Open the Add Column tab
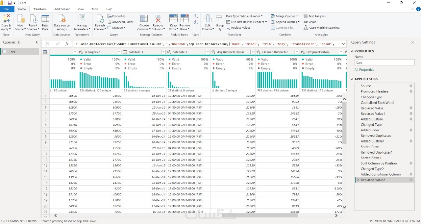The width and height of the screenshot is (421, 224). pyautogui.click(x=62, y=9)
